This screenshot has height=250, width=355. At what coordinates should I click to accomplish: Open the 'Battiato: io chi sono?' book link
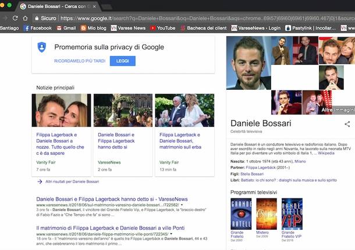[289, 180]
